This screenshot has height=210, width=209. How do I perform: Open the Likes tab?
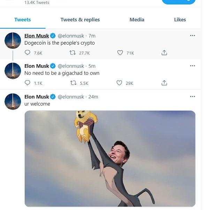point(180,20)
